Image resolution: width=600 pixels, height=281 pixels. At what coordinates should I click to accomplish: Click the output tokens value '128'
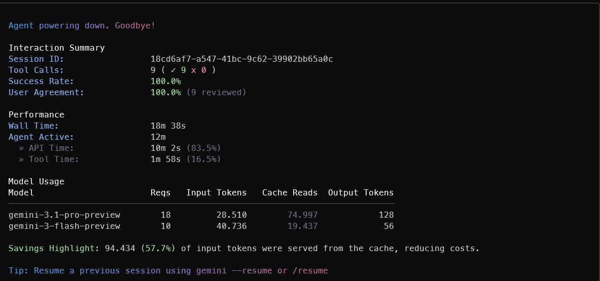[x=386, y=215]
